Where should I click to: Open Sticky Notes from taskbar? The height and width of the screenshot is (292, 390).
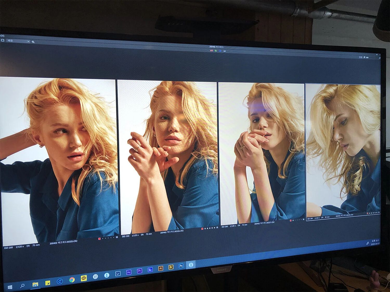(48, 283)
